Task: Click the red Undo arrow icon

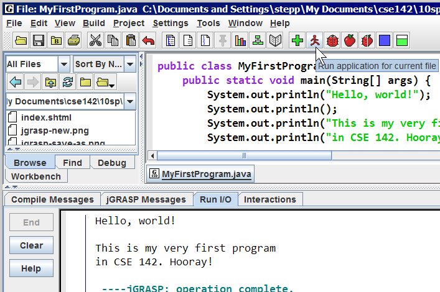Action: [x=148, y=41]
